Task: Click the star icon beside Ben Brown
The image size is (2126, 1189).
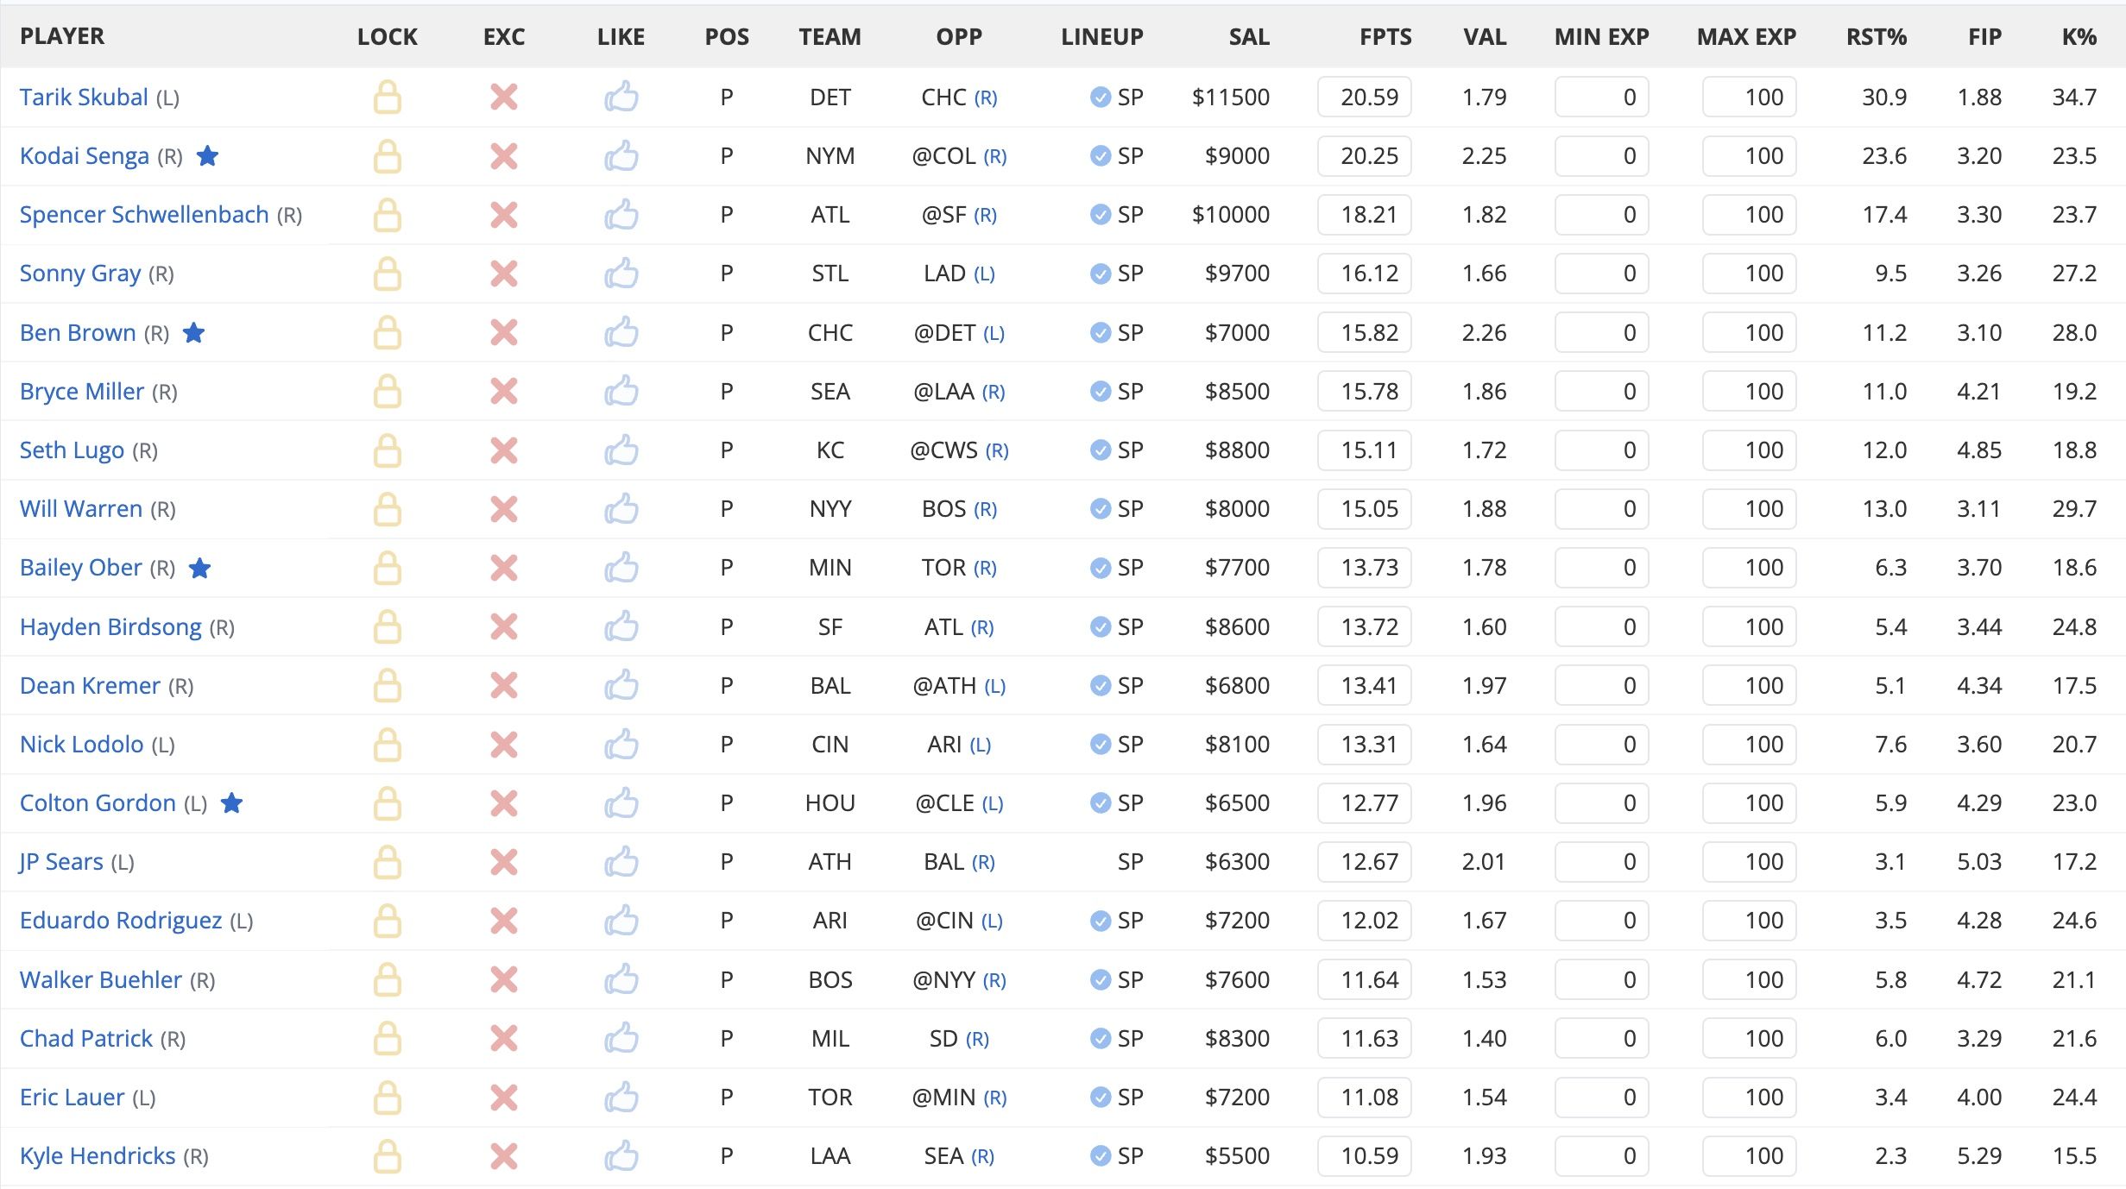Action: pyautogui.click(x=193, y=332)
